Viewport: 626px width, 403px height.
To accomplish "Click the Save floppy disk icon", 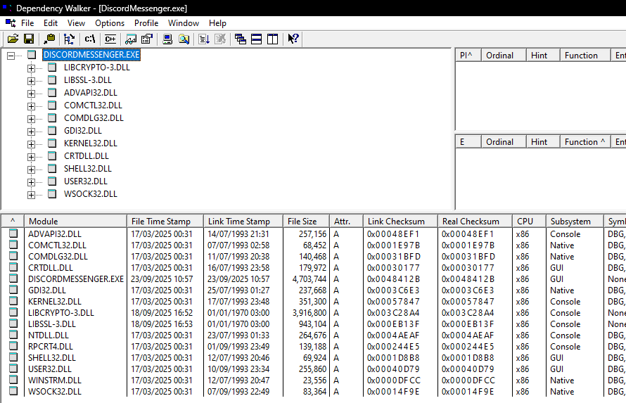I will [x=29, y=39].
